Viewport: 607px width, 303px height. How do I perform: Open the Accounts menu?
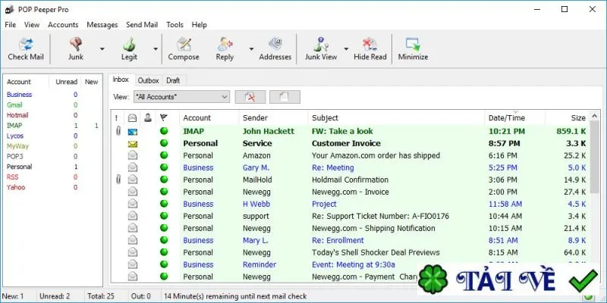pyautogui.click(x=63, y=25)
